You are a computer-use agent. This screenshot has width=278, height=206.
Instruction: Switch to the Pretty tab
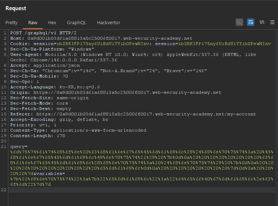coord(11,23)
